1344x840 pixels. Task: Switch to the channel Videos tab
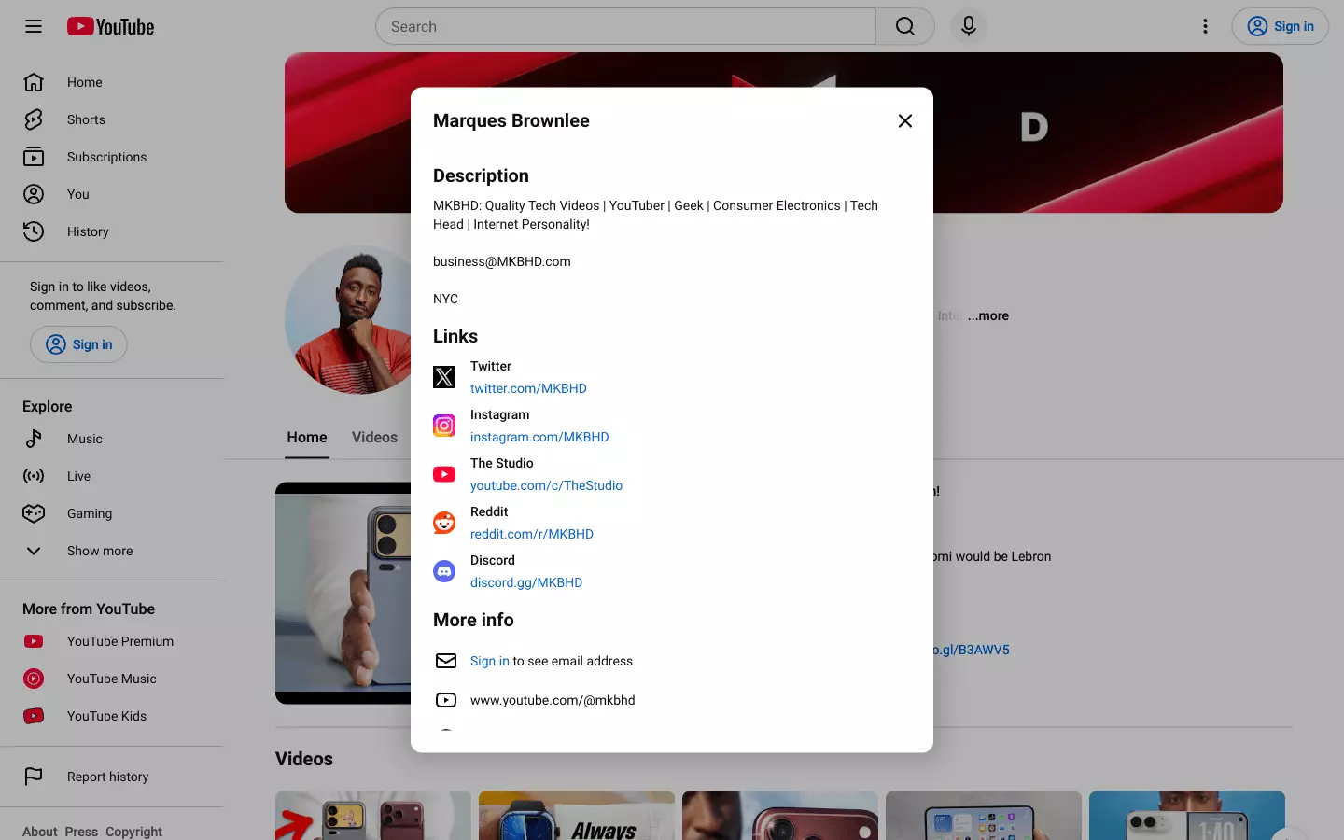[x=374, y=437]
